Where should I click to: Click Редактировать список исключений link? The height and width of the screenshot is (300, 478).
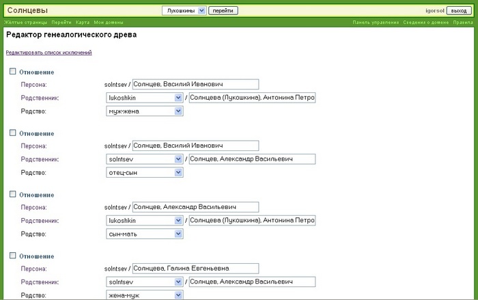tap(48, 53)
